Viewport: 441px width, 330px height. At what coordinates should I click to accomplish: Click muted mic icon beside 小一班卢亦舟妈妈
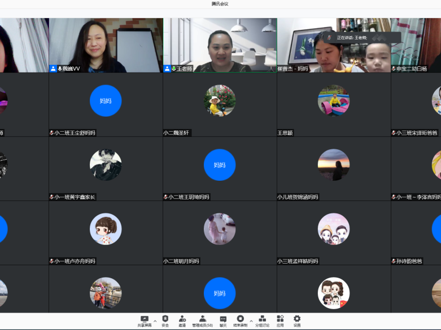click(x=52, y=261)
